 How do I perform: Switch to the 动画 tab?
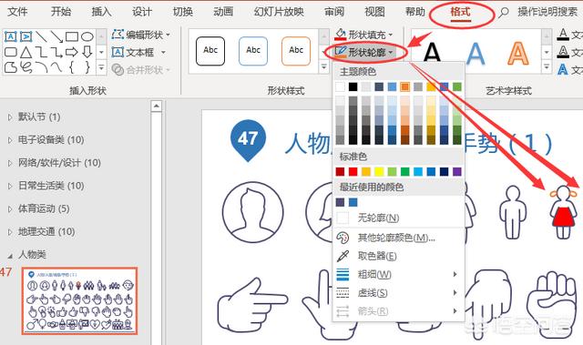point(223,12)
